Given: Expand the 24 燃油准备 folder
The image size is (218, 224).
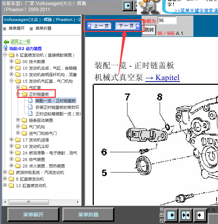Looking at the screenshot, I should coord(11,153).
